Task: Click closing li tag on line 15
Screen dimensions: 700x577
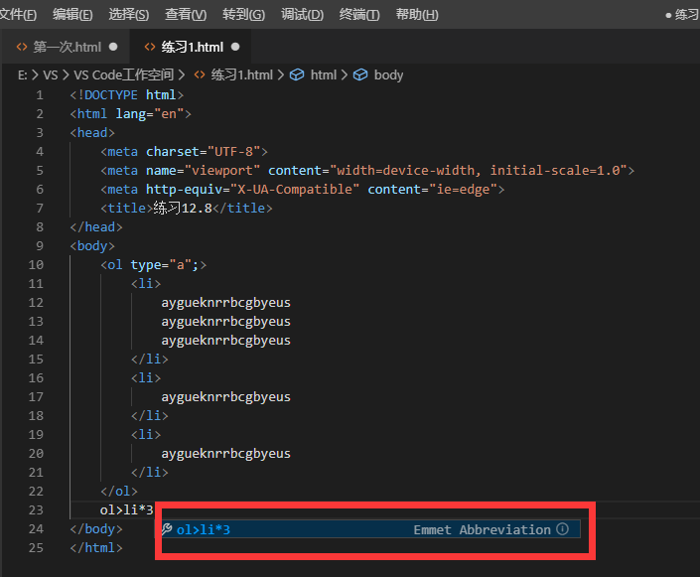Action: tap(150, 360)
